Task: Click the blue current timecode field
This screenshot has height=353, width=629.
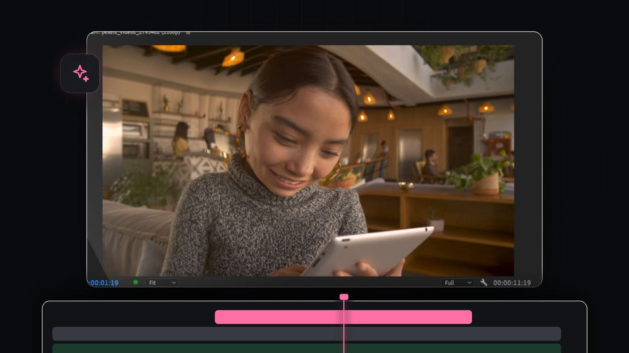Action: click(x=104, y=283)
